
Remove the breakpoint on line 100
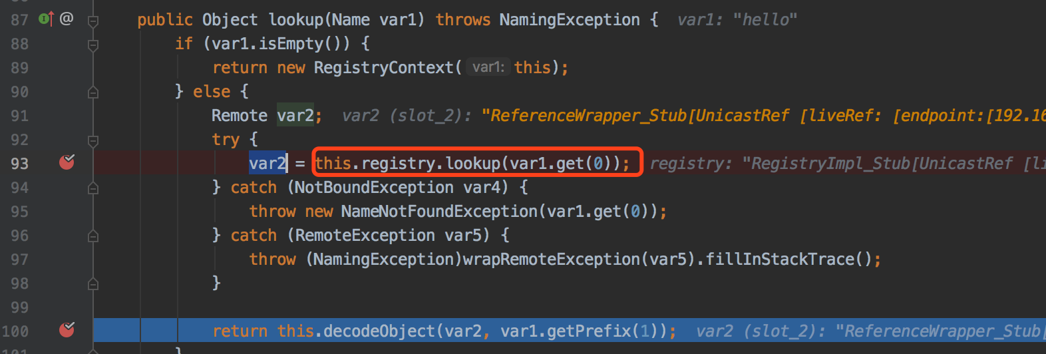pyautogui.click(x=67, y=329)
